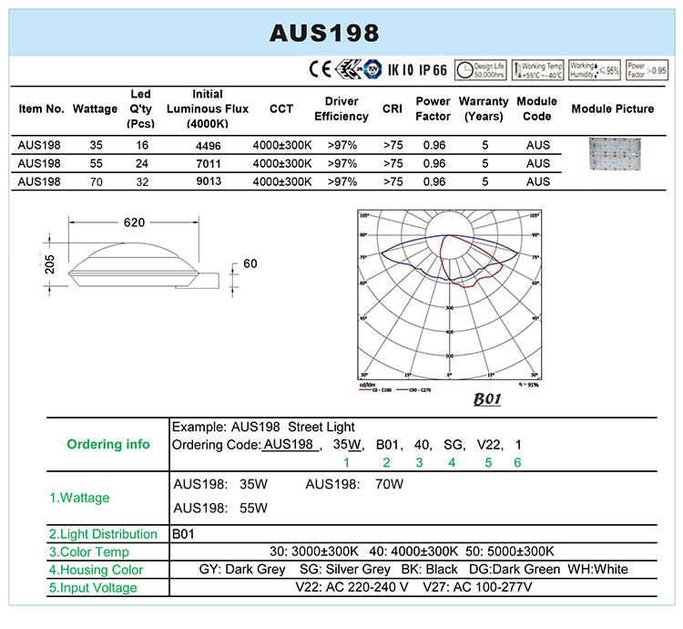Viewport: 683px width, 629px height.
Task: Click the polar light distribution chart
Action: tap(449, 294)
